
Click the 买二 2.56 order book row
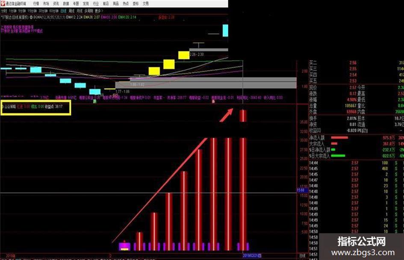click(357, 63)
